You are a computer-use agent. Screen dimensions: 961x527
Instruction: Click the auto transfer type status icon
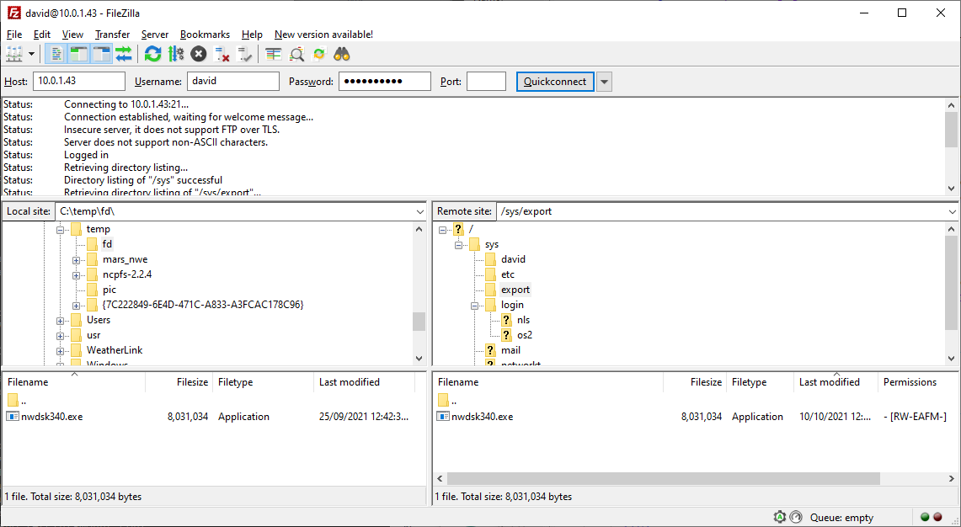(x=780, y=517)
